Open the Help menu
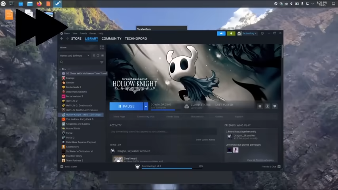 coord(101,33)
